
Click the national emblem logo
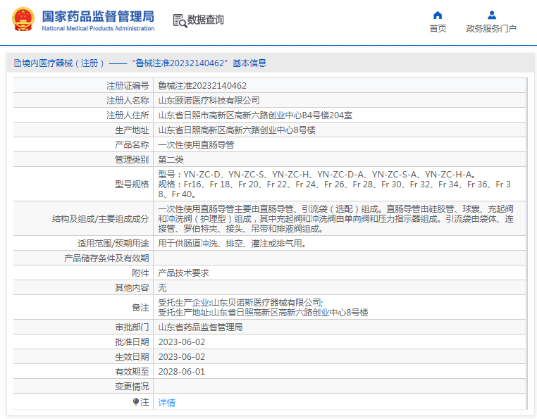tap(23, 20)
